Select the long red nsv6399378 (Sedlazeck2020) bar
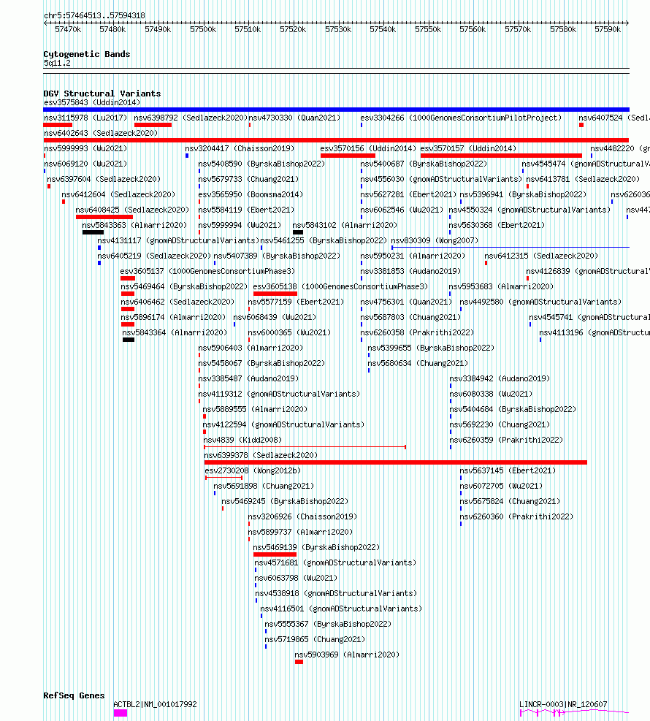The height and width of the screenshot is (721, 650). pos(396,462)
